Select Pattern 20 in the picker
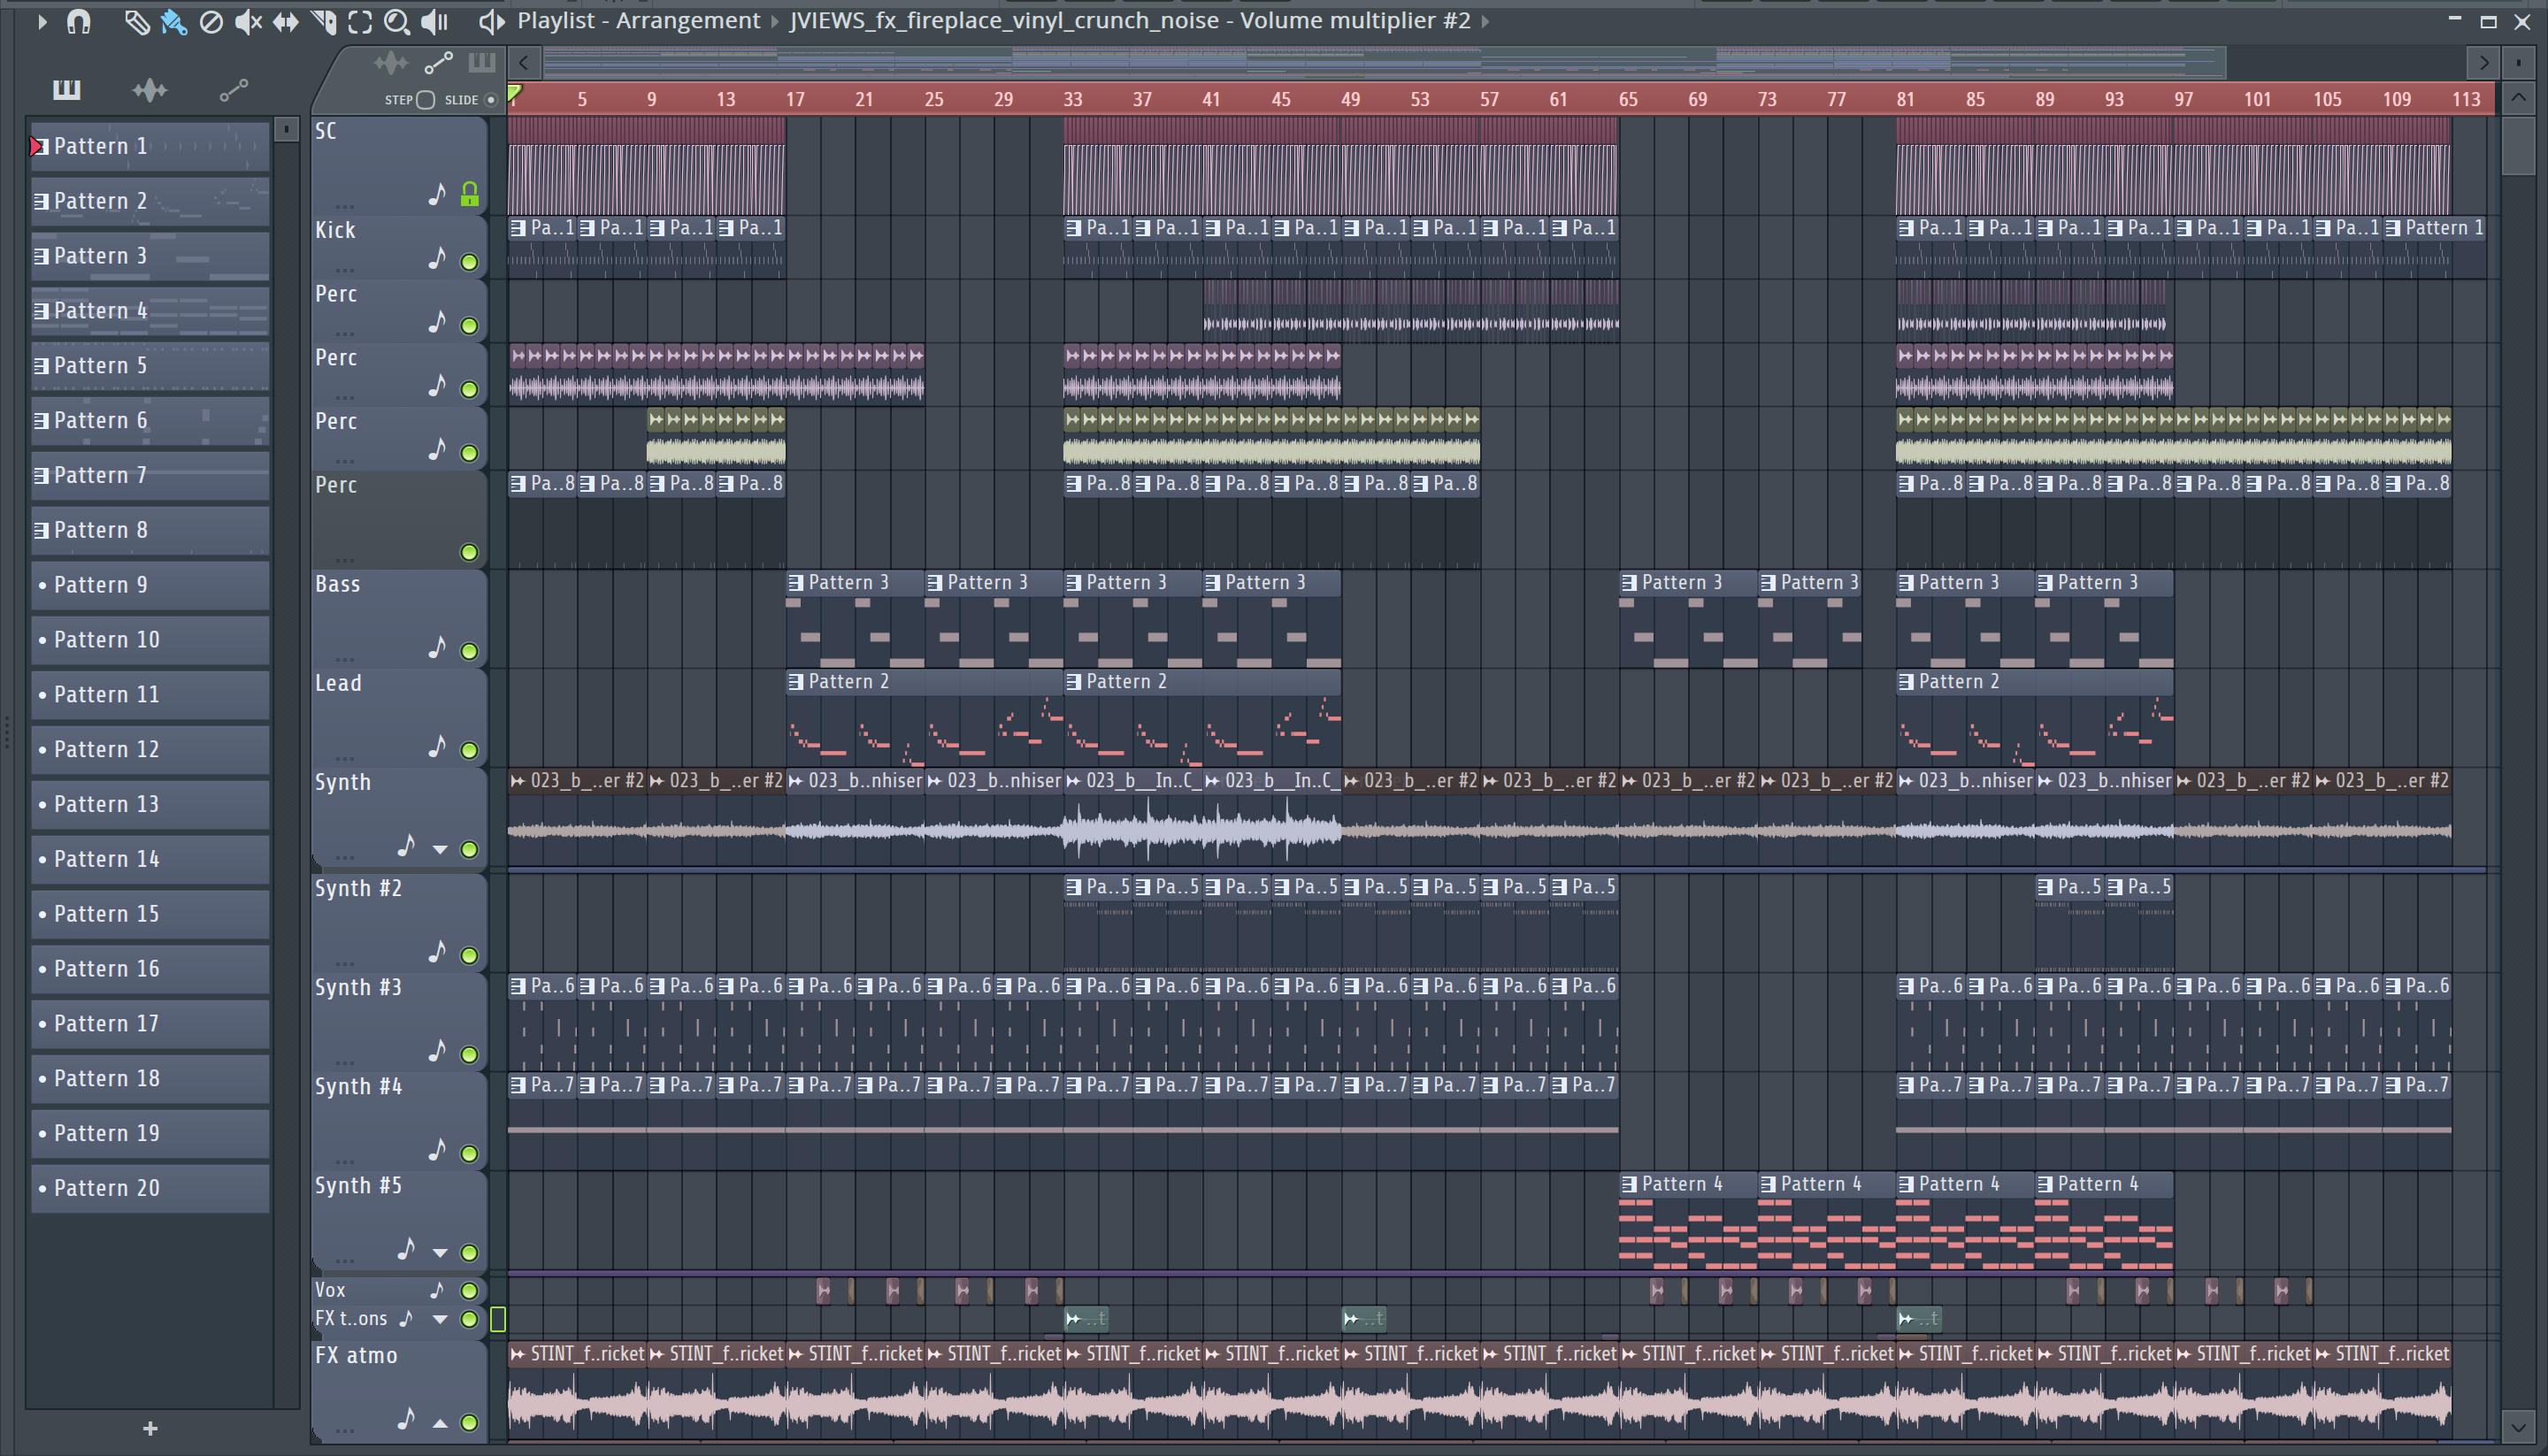The height and width of the screenshot is (1456, 2548). (x=150, y=1188)
